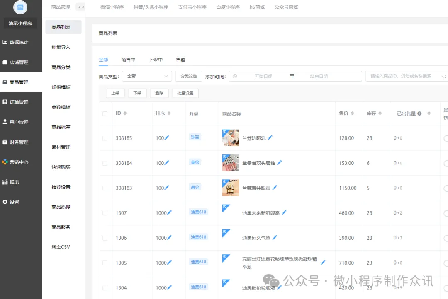Edit name pencil for 迪奥恒久气垫
Image resolution: width=448 pixels, height=299 pixels.
pos(275,237)
